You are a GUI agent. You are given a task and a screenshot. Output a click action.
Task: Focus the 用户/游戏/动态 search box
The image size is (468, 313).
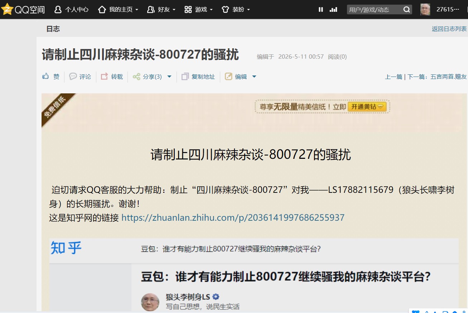[x=374, y=10]
